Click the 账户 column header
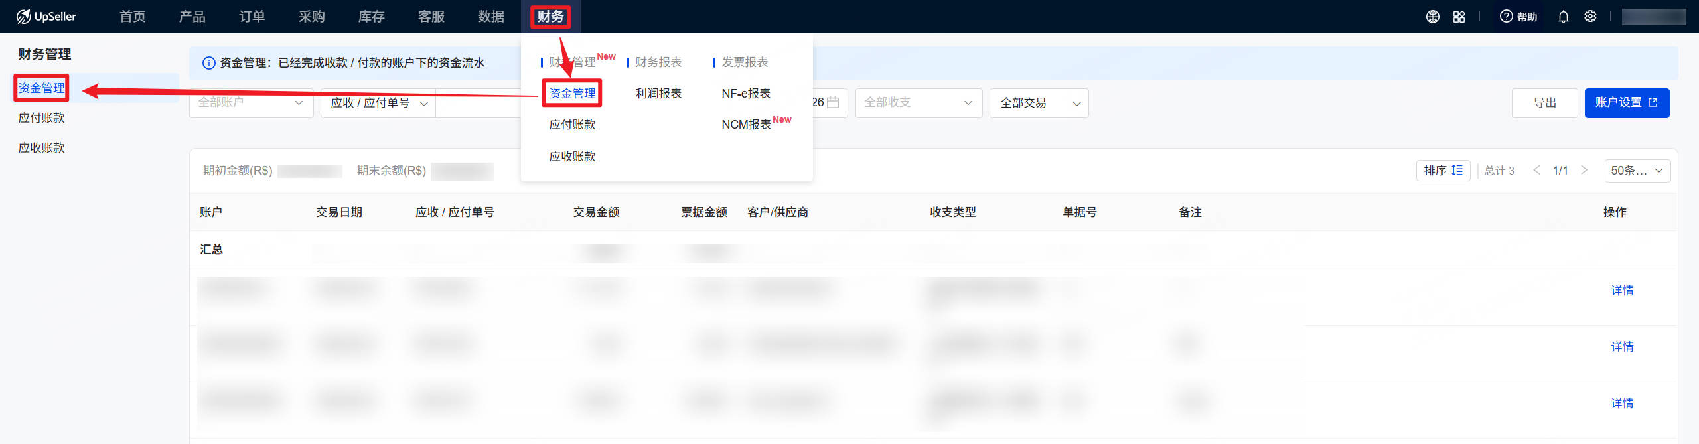The image size is (1699, 444). click(211, 212)
